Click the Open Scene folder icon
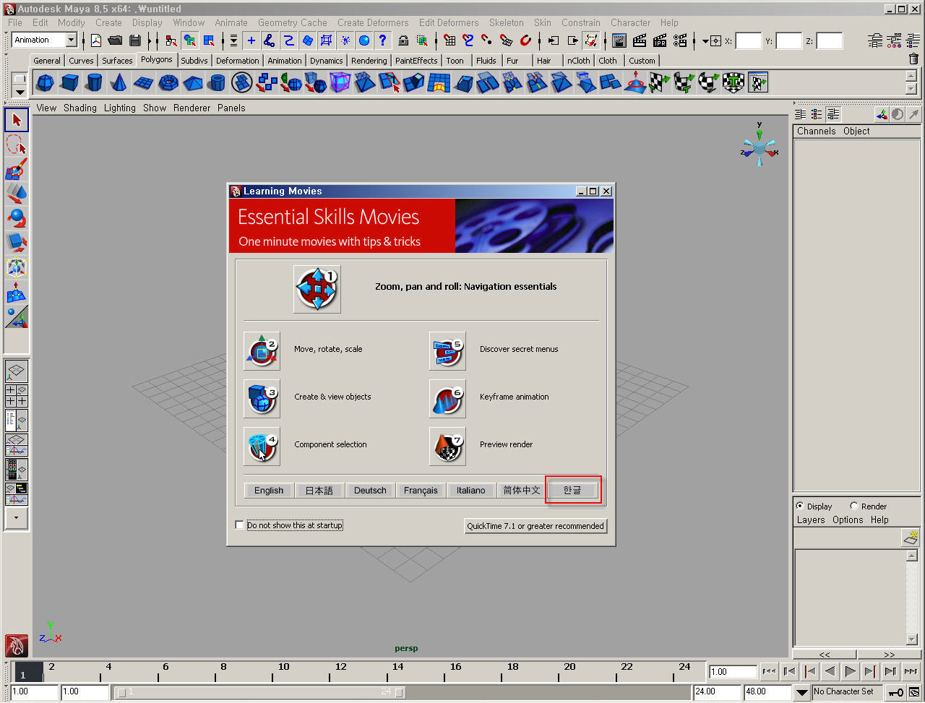The height and width of the screenshot is (703, 925). tap(115, 40)
